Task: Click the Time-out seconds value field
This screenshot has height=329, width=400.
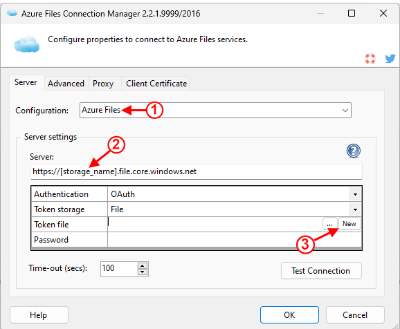Action: (119, 269)
